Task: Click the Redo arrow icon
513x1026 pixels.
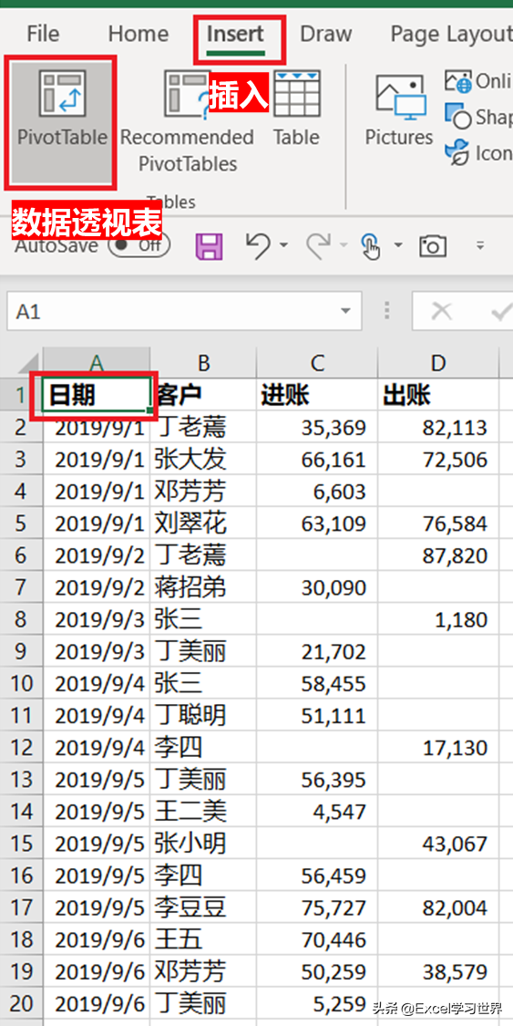Action: [319, 244]
